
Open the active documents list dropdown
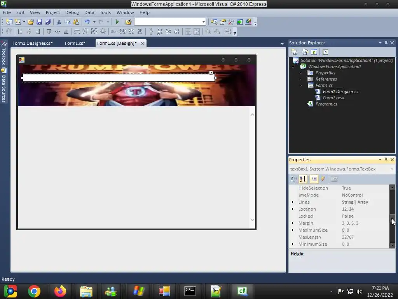(282, 44)
